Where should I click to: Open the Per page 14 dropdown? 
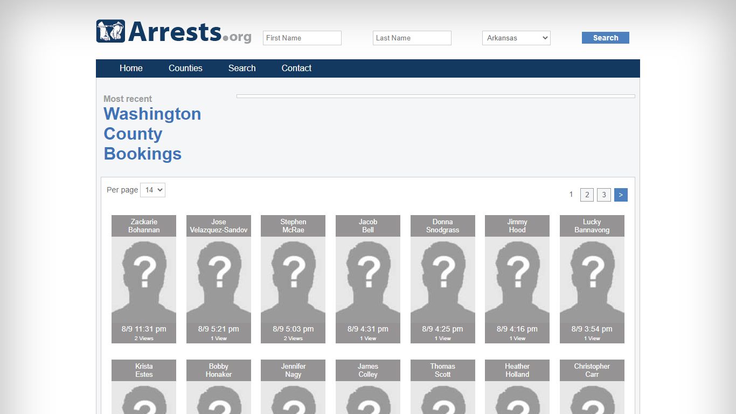click(152, 190)
